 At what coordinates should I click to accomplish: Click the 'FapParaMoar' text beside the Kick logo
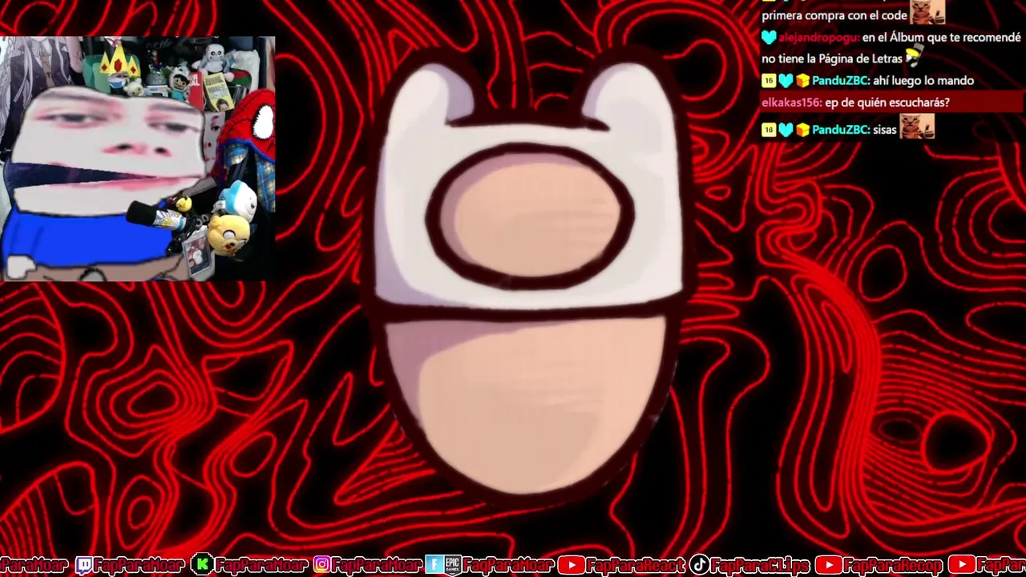click(x=261, y=565)
